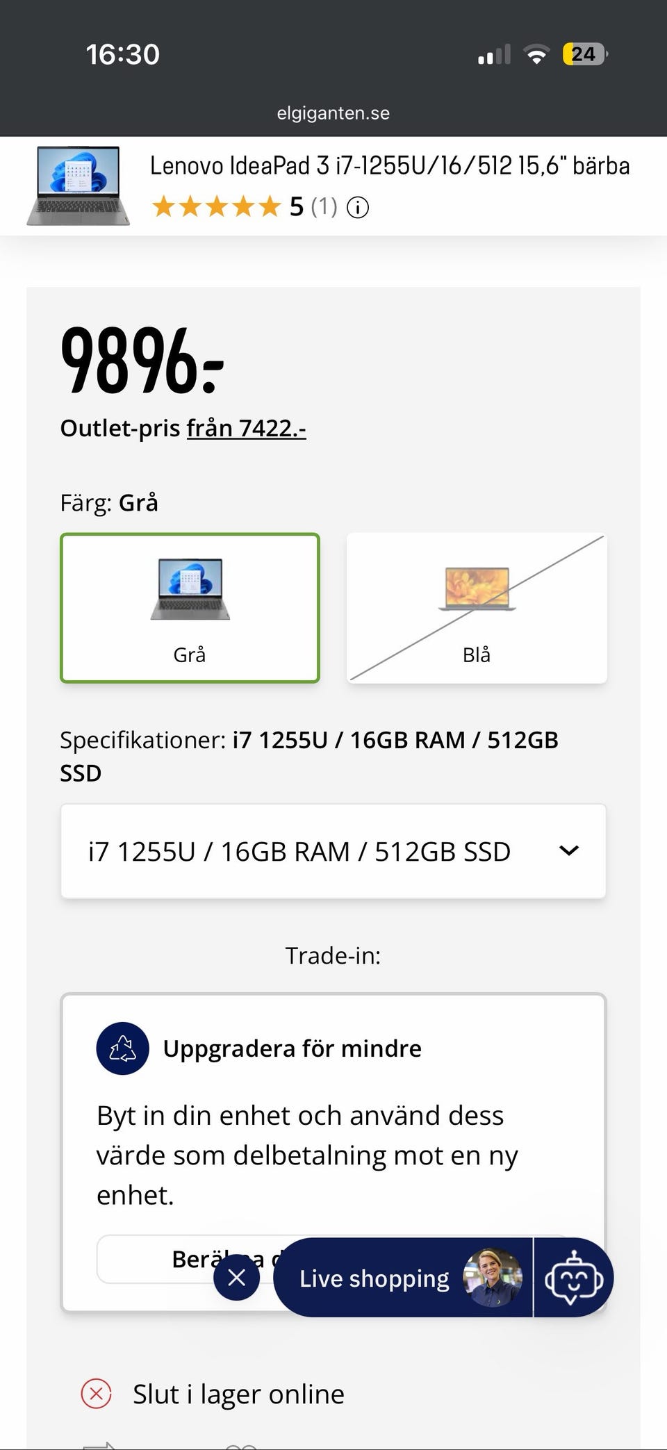Tap the Wi-Fi status icon
The image size is (667, 1450).
(x=536, y=54)
